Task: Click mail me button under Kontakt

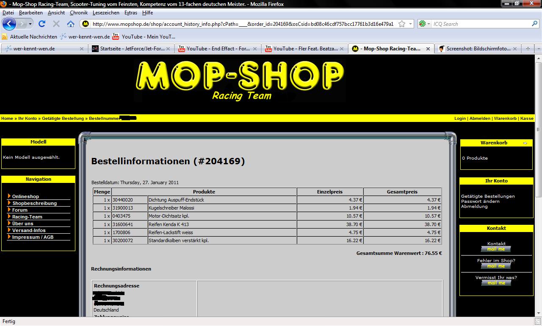Action: pyautogui.click(x=496, y=249)
